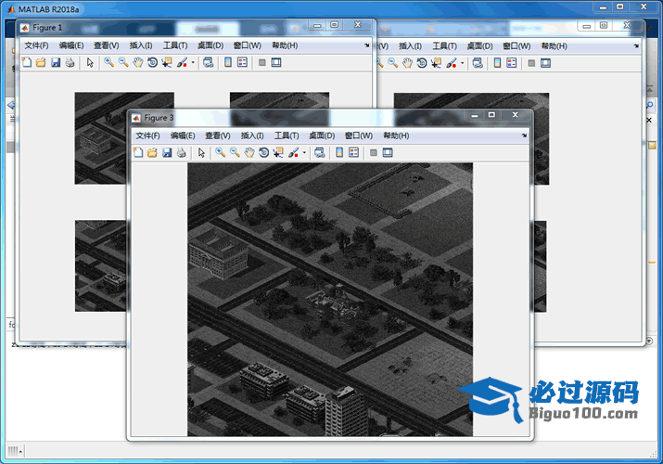Insert Colorbar icon in Figure 3 toolbar
Screen dimensions: 663x464
click(x=339, y=153)
